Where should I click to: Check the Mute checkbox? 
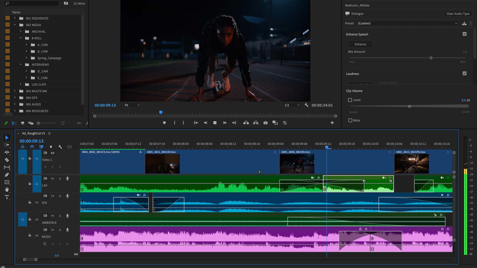point(350,120)
